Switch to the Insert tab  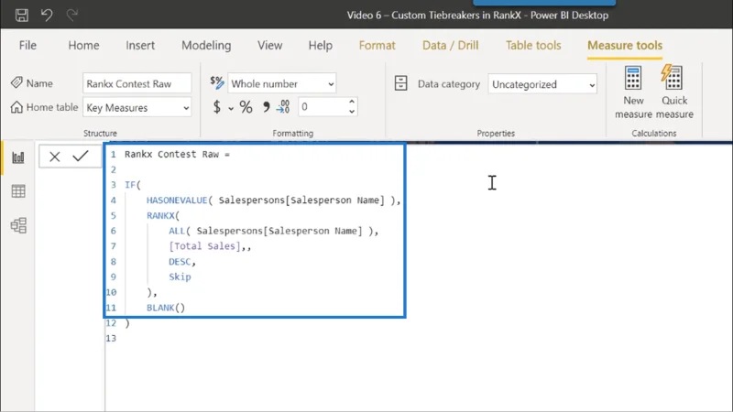tap(140, 45)
